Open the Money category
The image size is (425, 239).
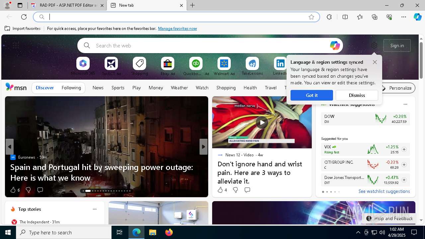pyautogui.click(x=156, y=88)
